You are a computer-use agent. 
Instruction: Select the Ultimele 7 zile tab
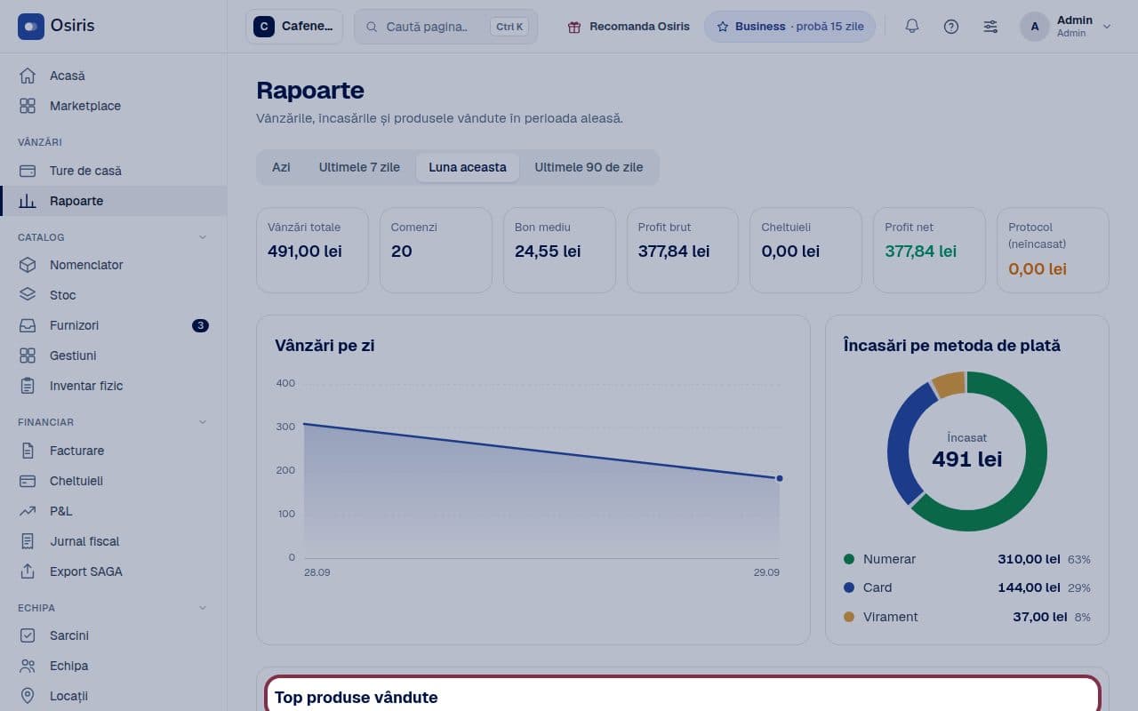(359, 167)
